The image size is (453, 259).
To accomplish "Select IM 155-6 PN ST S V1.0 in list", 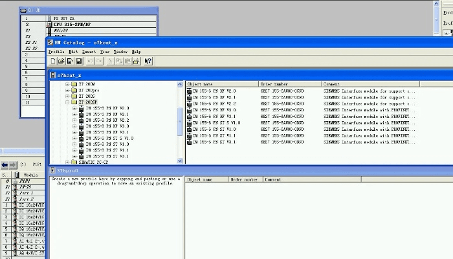I will pos(215,122).
